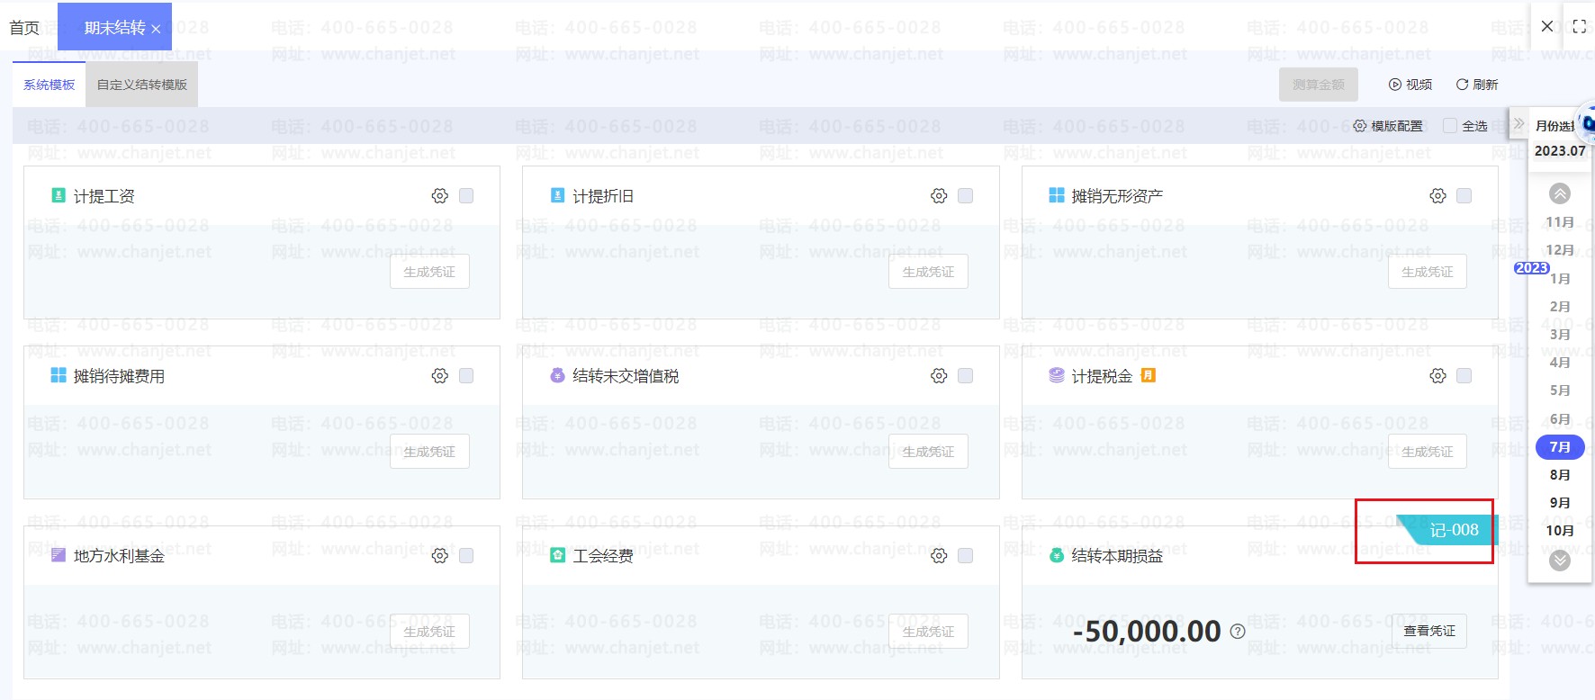Show earlier months with the up arrow
The height and width of the screenshot is (700, 1595).
(1560, 193)
